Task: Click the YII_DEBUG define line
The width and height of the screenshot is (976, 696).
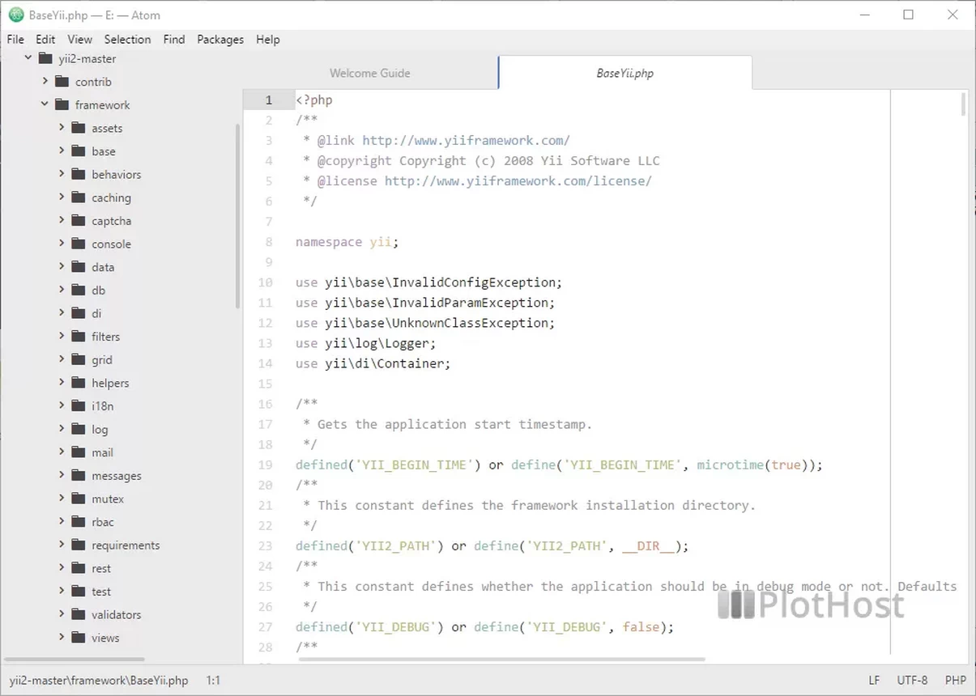Action: [484, 626]
